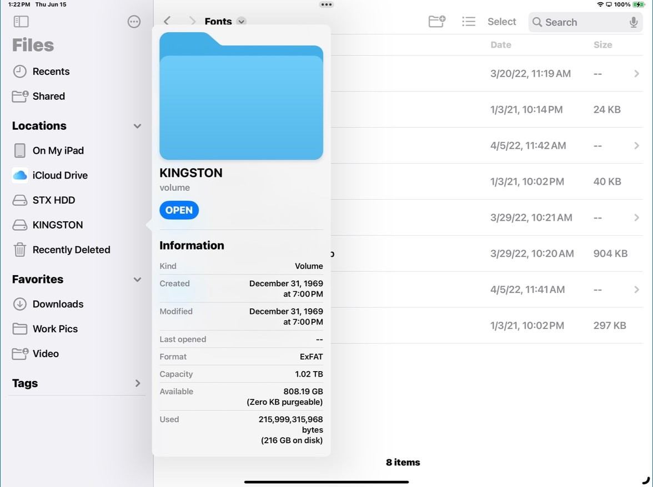The image size is (653, 487).
Task: Open the row dated 3/29/22, 10:21 AM
Action: (x=488, y=217)
